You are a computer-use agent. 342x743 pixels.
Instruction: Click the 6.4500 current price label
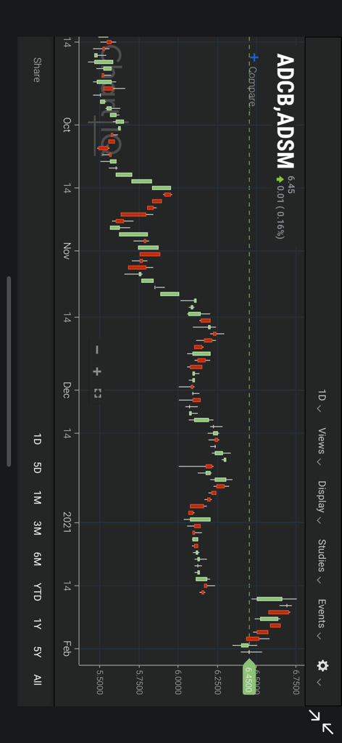pyautogui.click(x=249, y=677)
